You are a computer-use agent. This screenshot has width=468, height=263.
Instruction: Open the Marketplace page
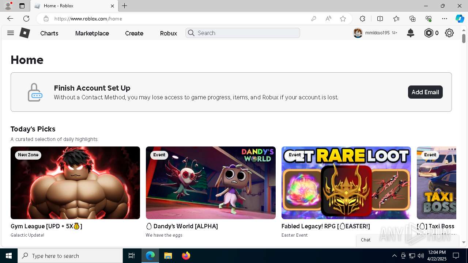pos(92,33)
